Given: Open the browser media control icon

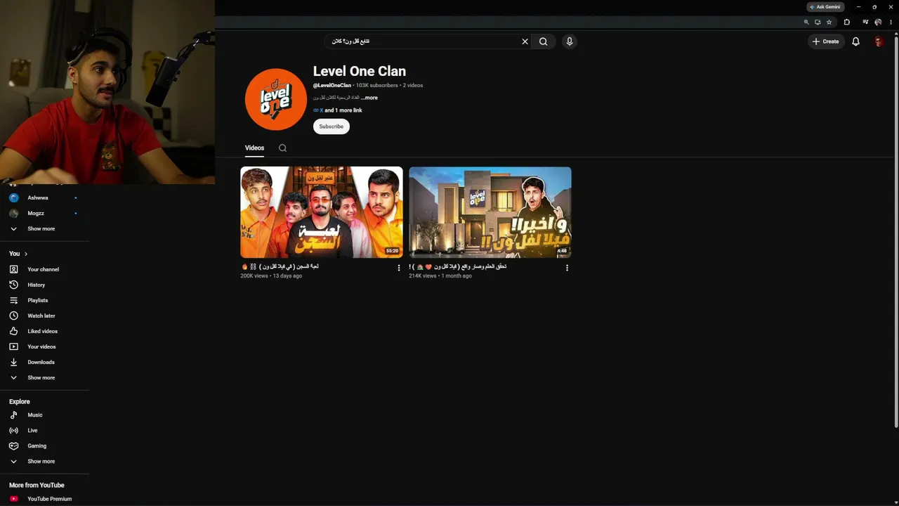Looking at the screenshot, I should tap(865, 22).
